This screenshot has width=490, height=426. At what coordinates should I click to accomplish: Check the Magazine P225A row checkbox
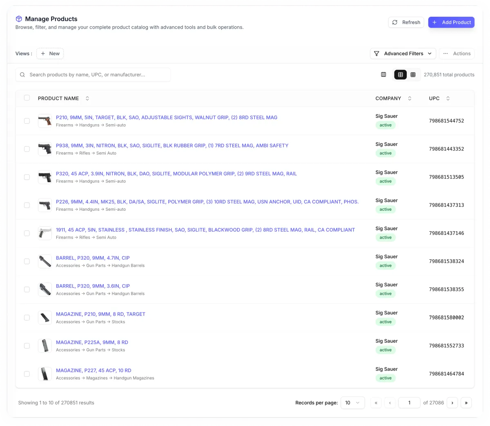[x=27, y=346]
